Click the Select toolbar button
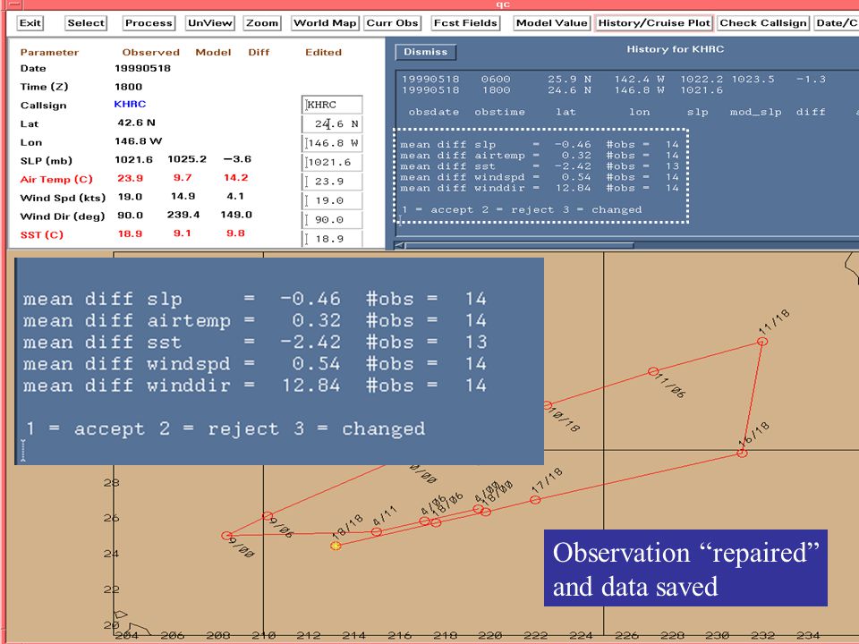 (x=86, y=23)
